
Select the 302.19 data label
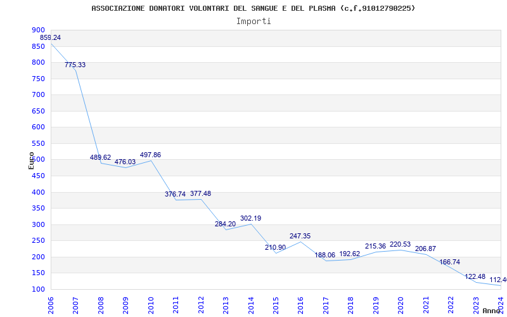tap(250, 218)
